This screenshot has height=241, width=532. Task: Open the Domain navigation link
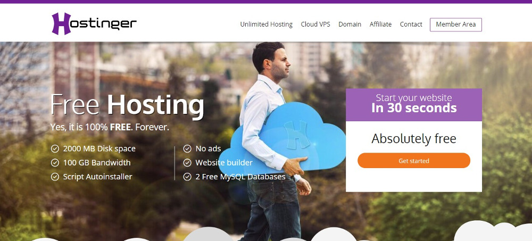pyautogui.click(x=350, y=24)
